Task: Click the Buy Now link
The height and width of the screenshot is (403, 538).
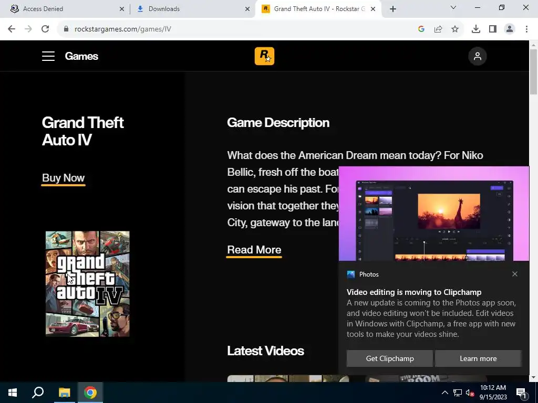Action: pyautogui.click(x=63, y=178)
